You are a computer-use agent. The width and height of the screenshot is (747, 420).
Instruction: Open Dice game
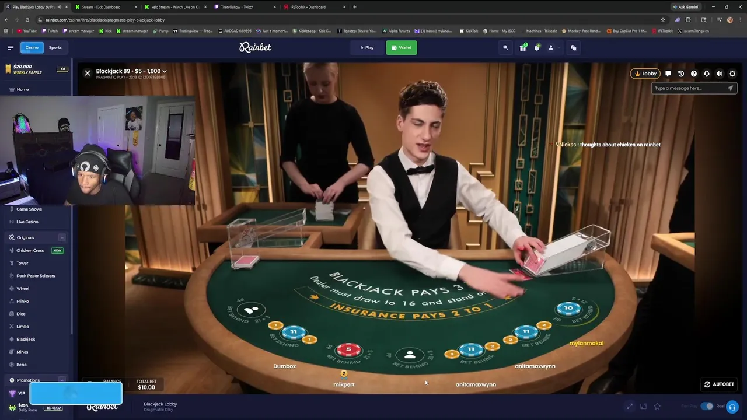click(20, 314)
